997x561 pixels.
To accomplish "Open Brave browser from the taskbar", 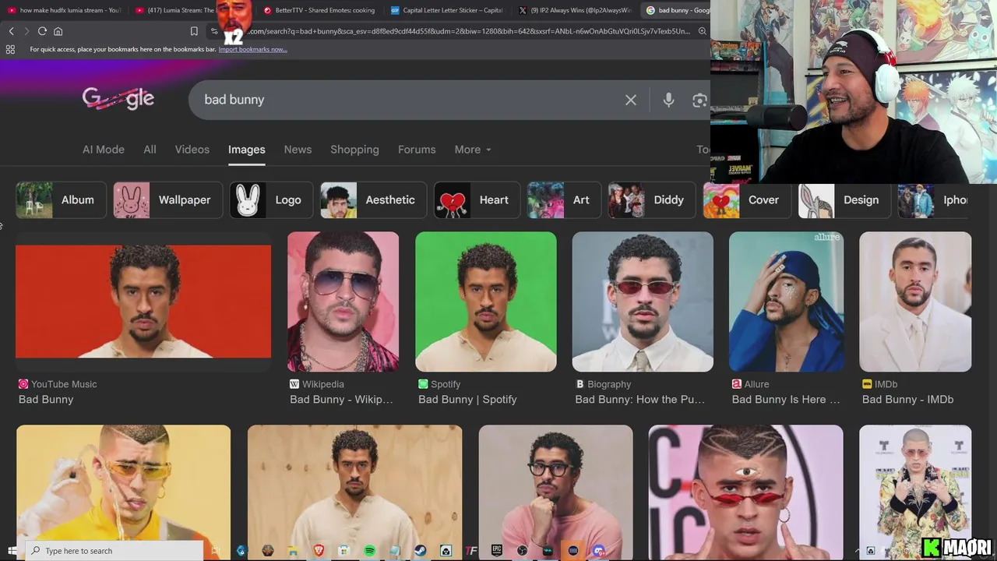I will [318, 551].
